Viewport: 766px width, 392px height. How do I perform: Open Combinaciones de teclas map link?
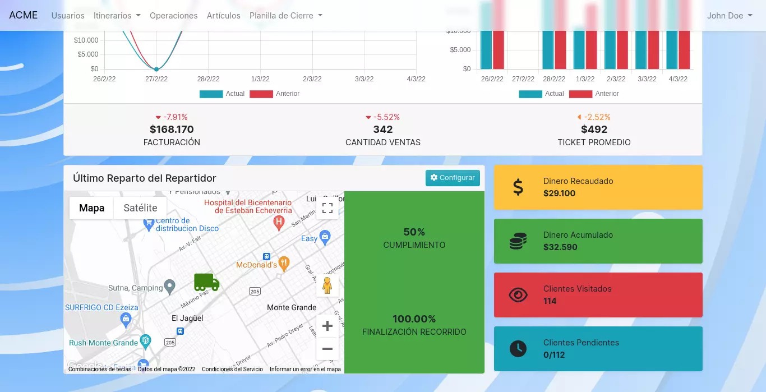100,369
